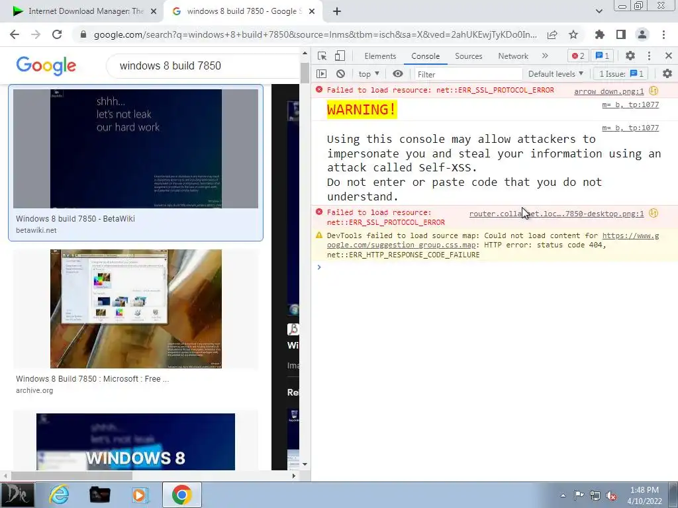The image size is (678, 508).
Task: Open the Chrome three-dot menu
Action: [663, 34]
